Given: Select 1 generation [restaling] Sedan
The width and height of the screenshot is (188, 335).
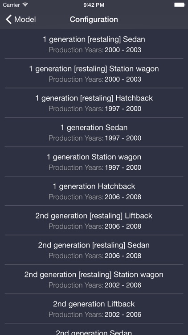Looking at the screenshot, I should point(94,44).
